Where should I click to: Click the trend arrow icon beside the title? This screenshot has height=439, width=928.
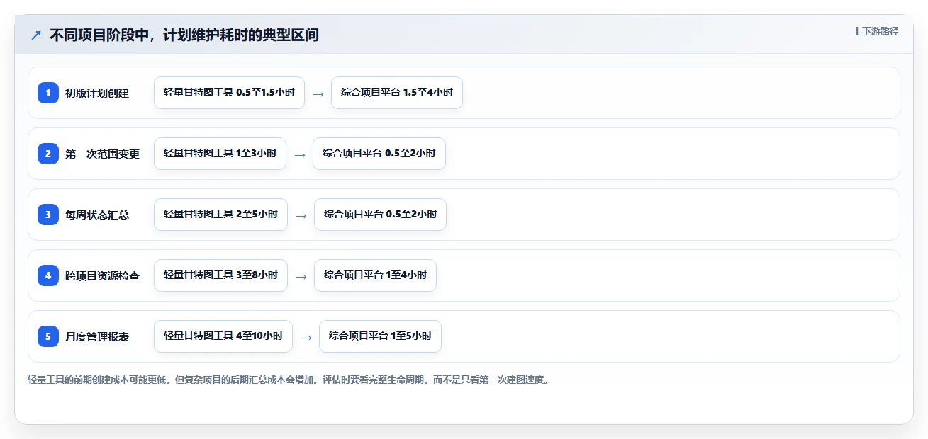(x=36, y=35)
